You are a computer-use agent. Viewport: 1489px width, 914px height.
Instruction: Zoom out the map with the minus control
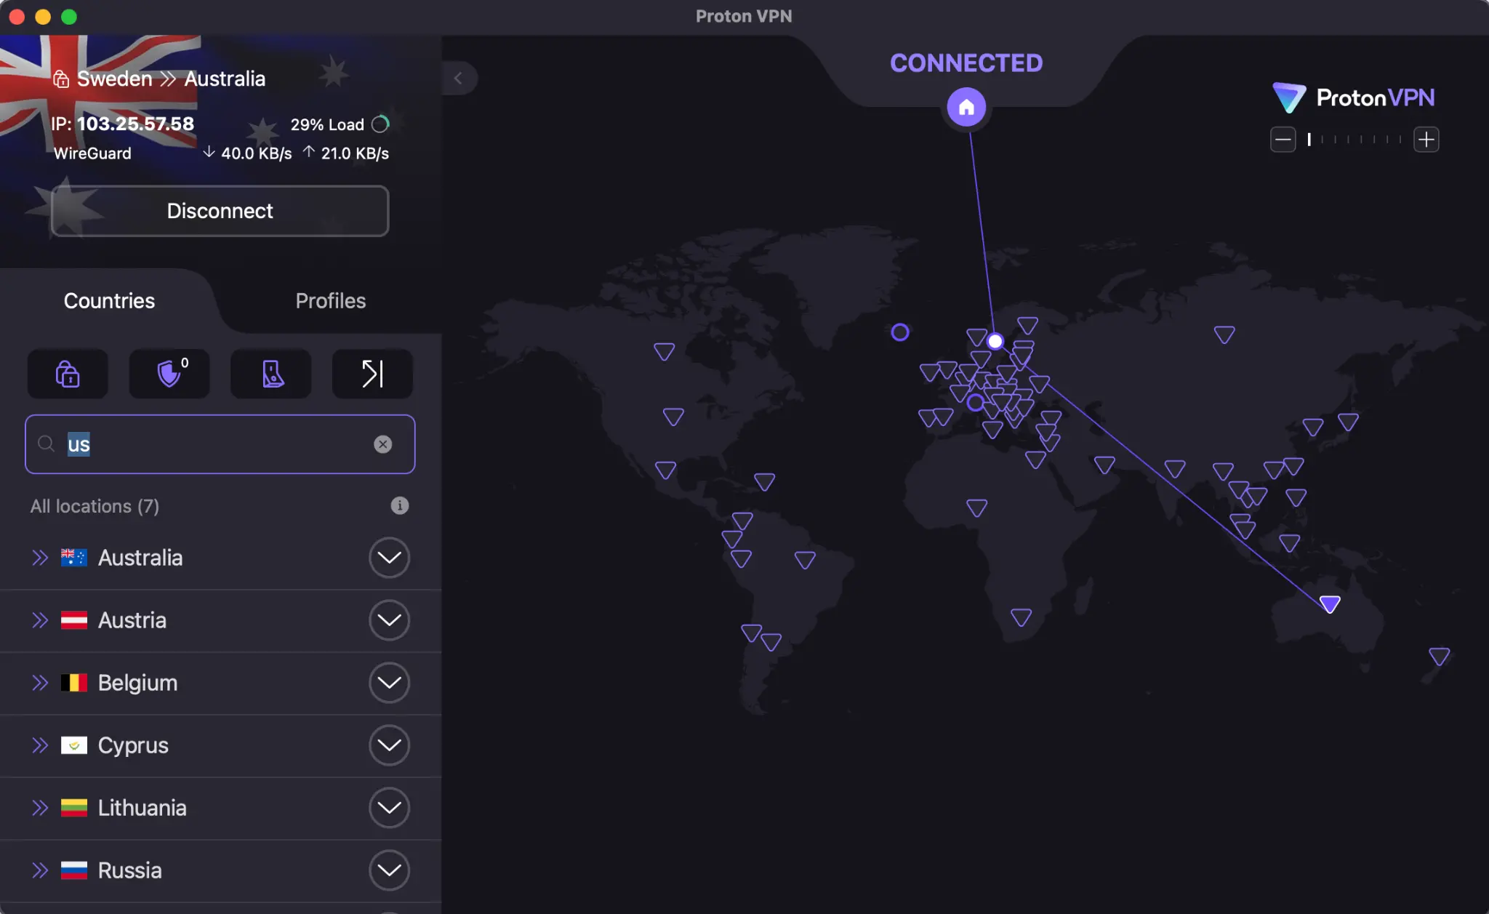pos(1283,140)
